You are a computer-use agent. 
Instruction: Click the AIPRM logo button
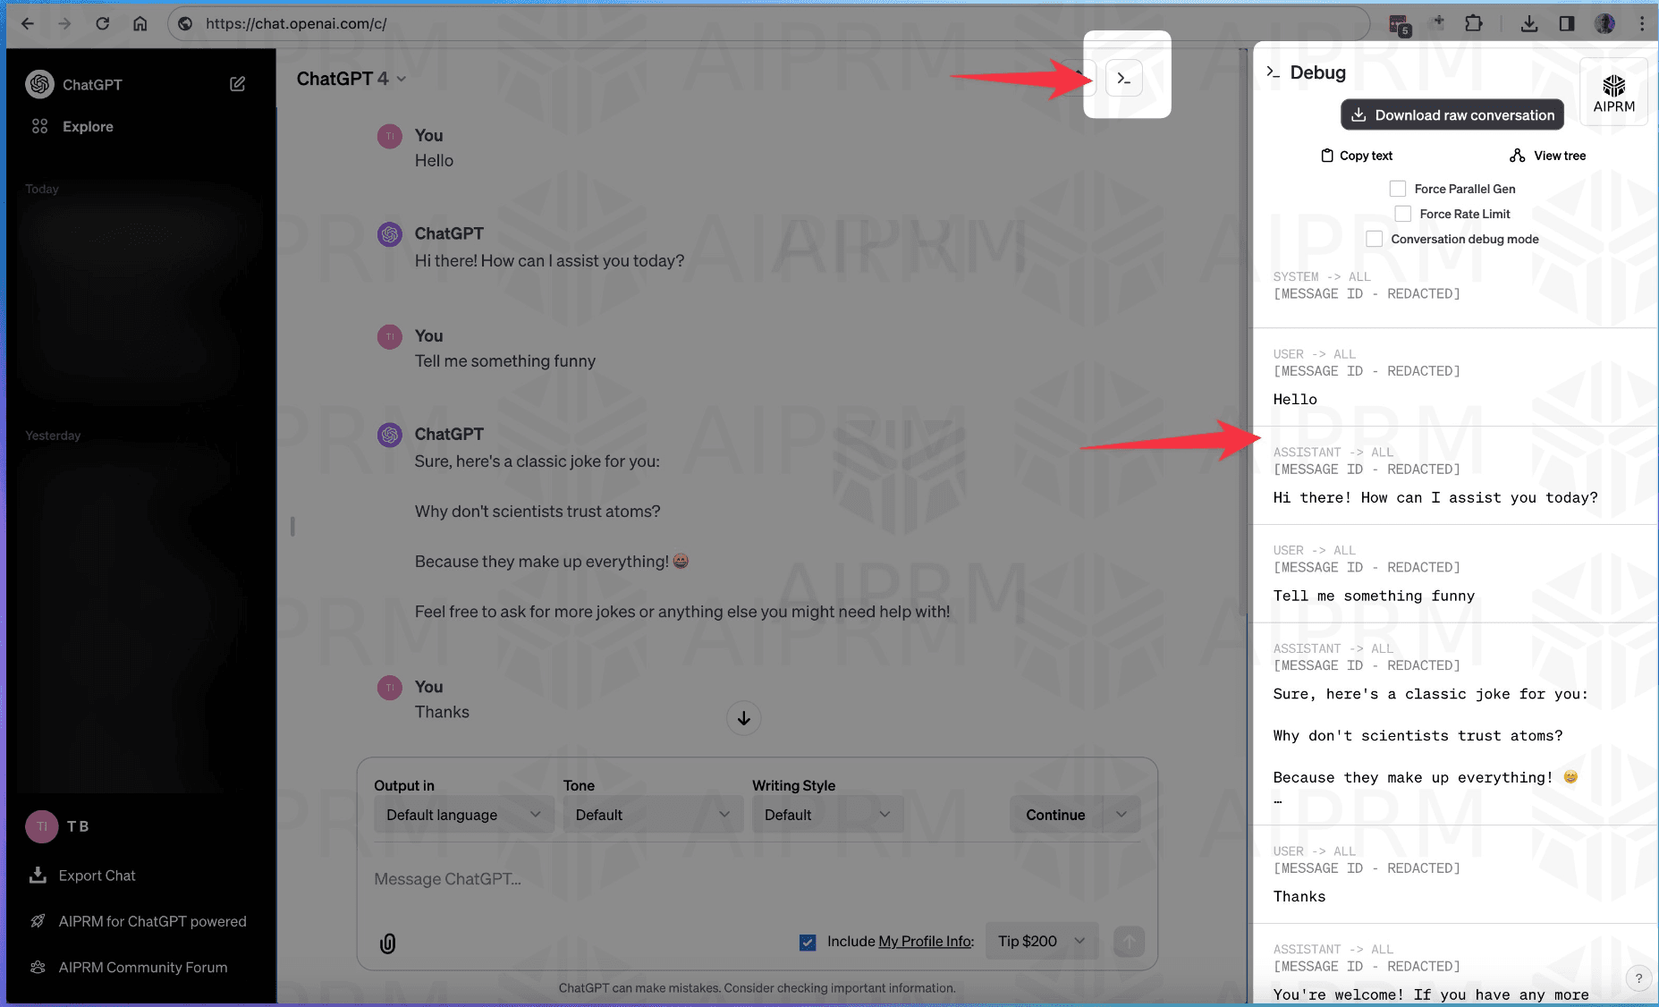click(x=1613, y=93)
